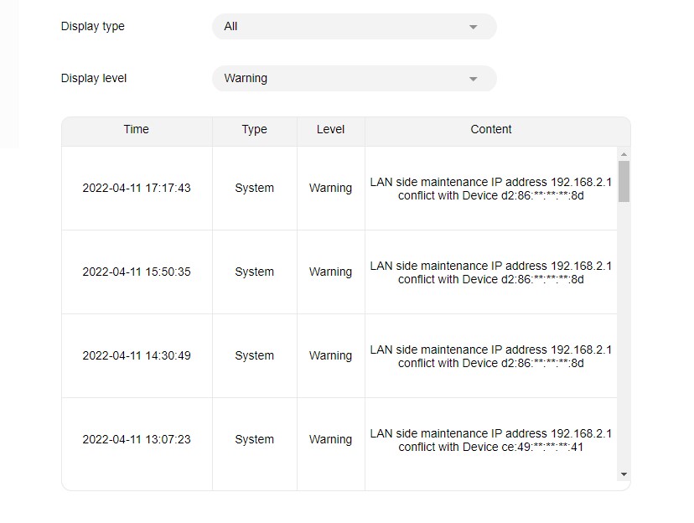Screen dimensions: 694x523
Task: Select the log entry timestamped 15:50:35
Action: click(x=136, y=272)
